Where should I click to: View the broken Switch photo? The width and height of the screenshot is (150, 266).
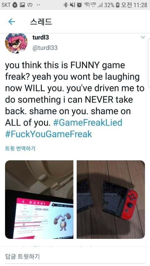point(111,200)
